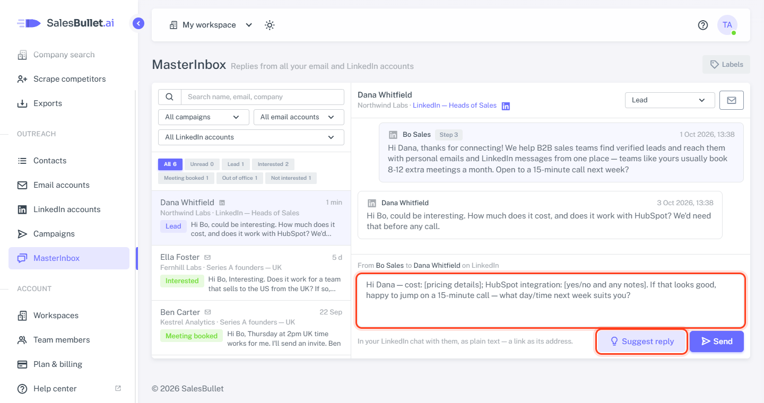Viewport: 764px width, 403px height.
Task: Filter by Not interested 1
Action: coord(291,178)
